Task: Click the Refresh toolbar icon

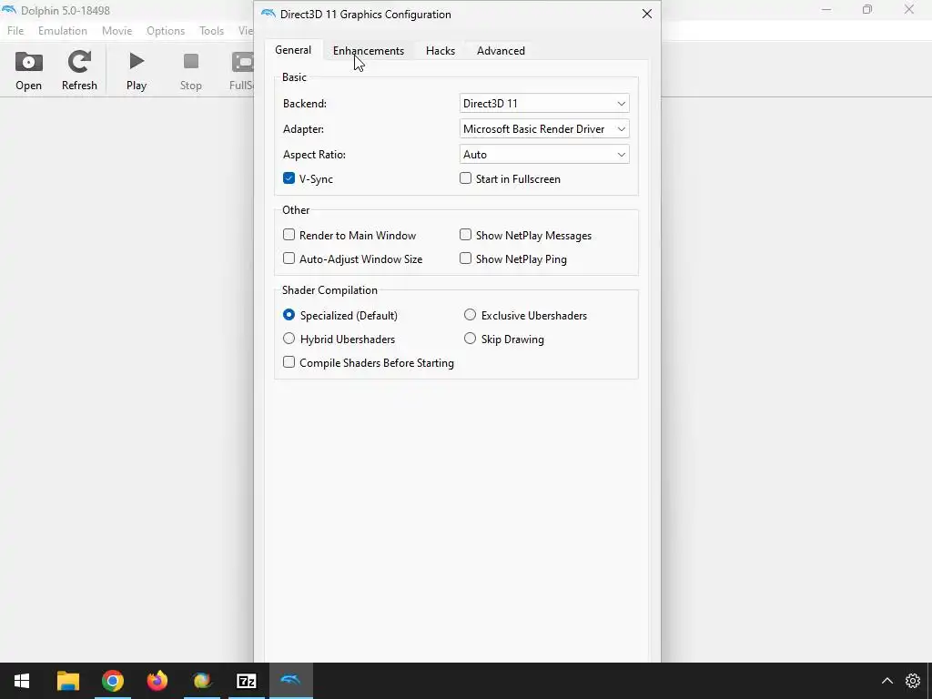Action: click(x=79, y=71)
